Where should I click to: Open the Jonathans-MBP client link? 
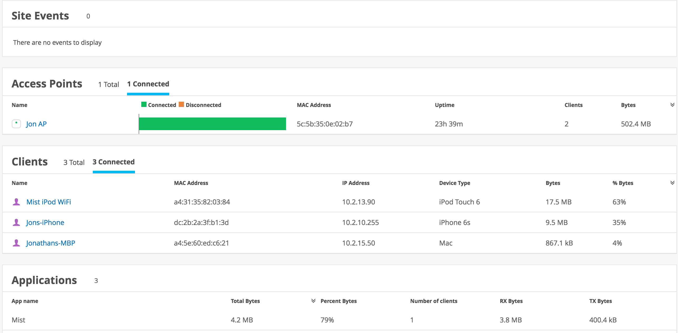pyautogui.click(x=51, y=243)
